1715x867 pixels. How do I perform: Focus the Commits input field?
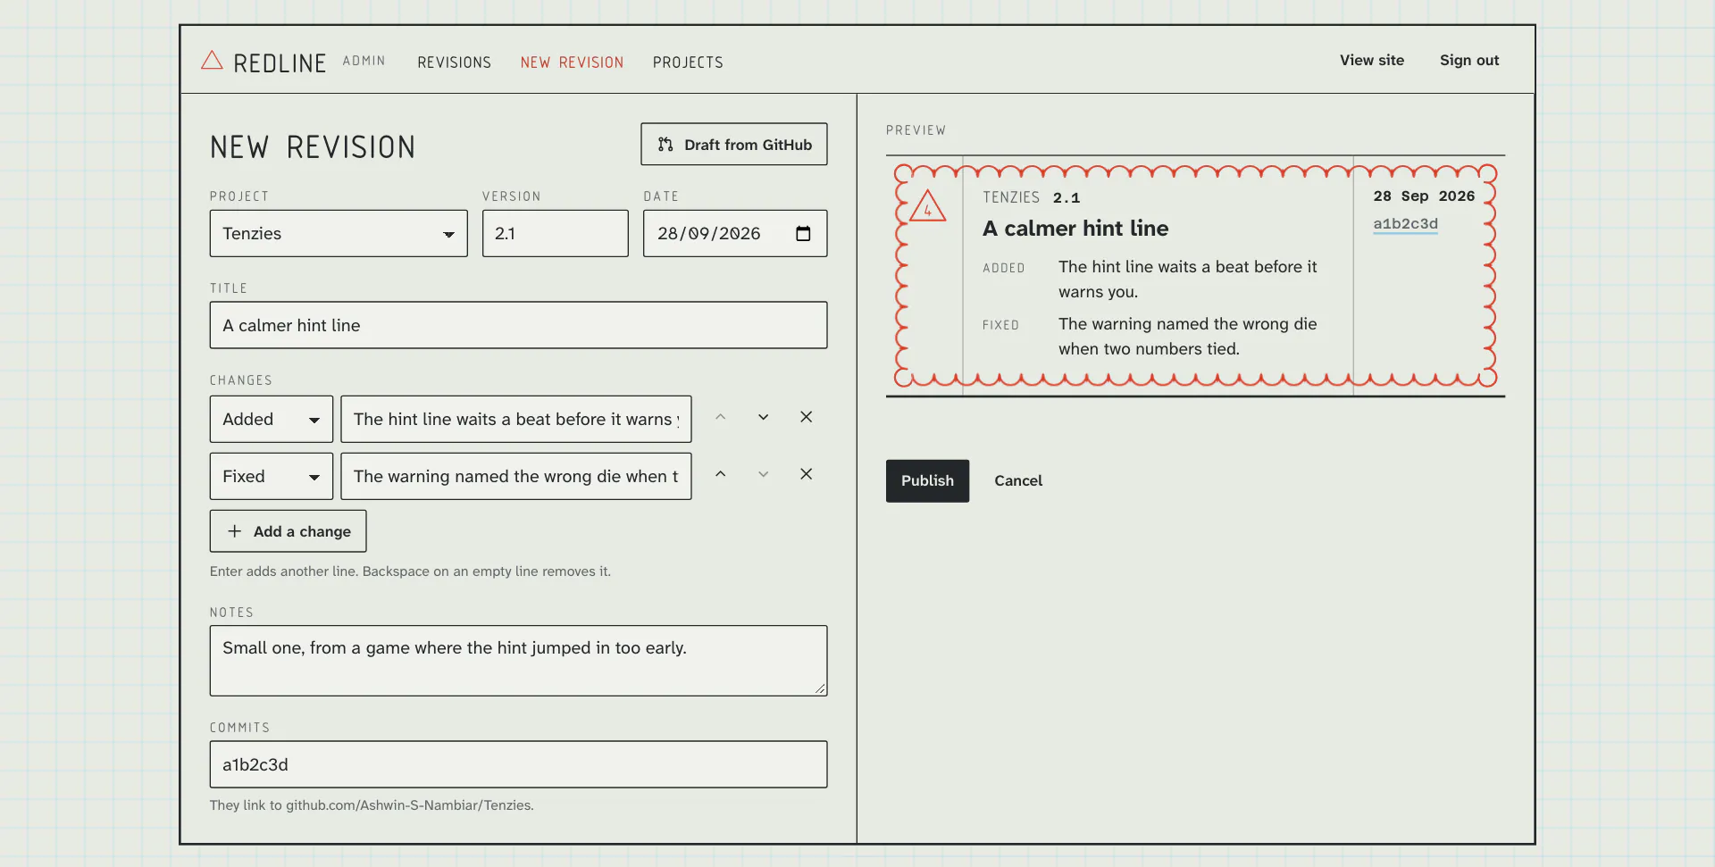(x=518, y=764)
